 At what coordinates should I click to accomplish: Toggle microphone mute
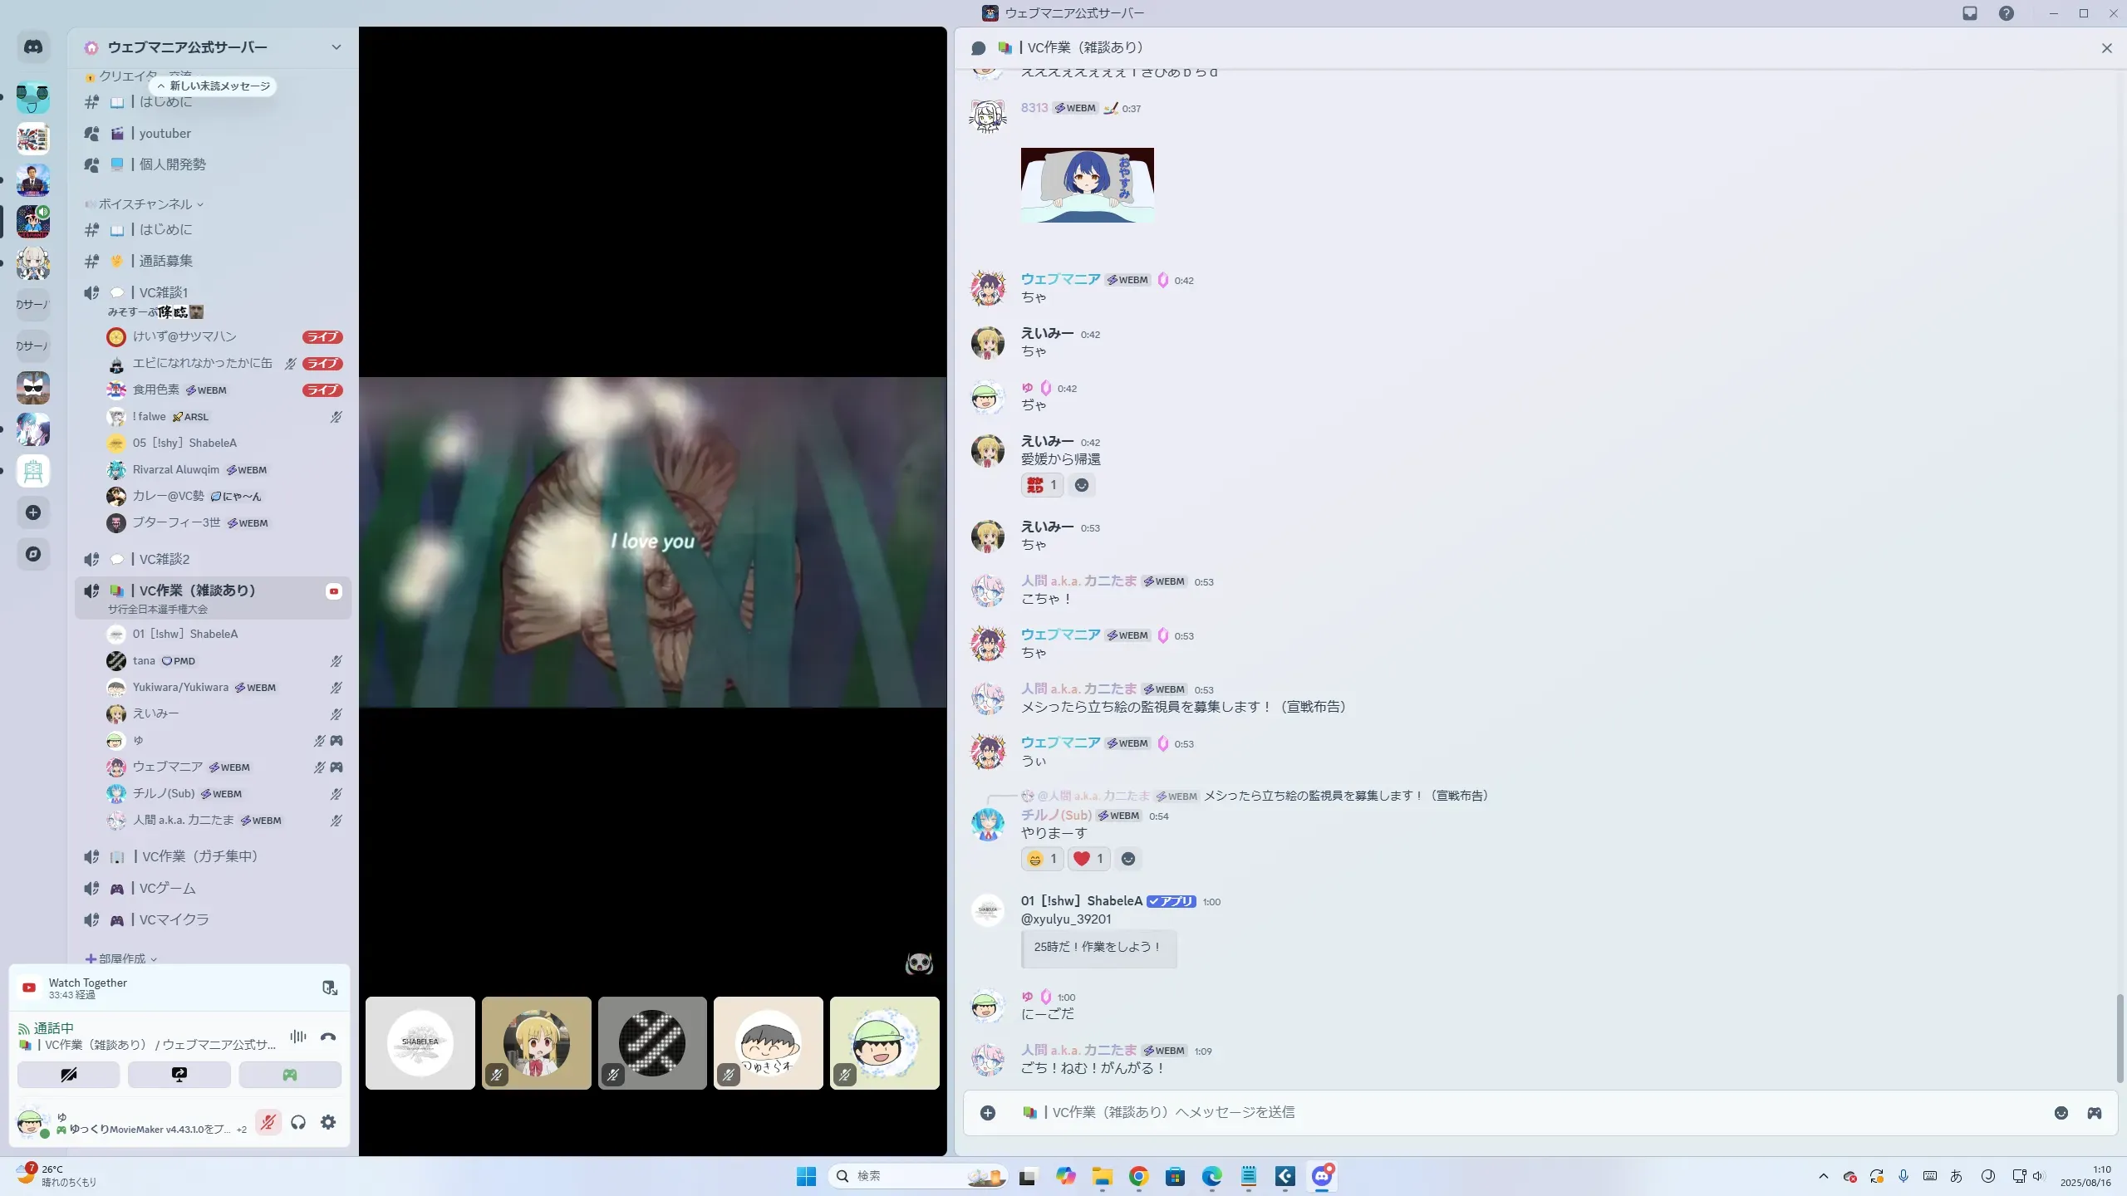tap(268, 1122)
